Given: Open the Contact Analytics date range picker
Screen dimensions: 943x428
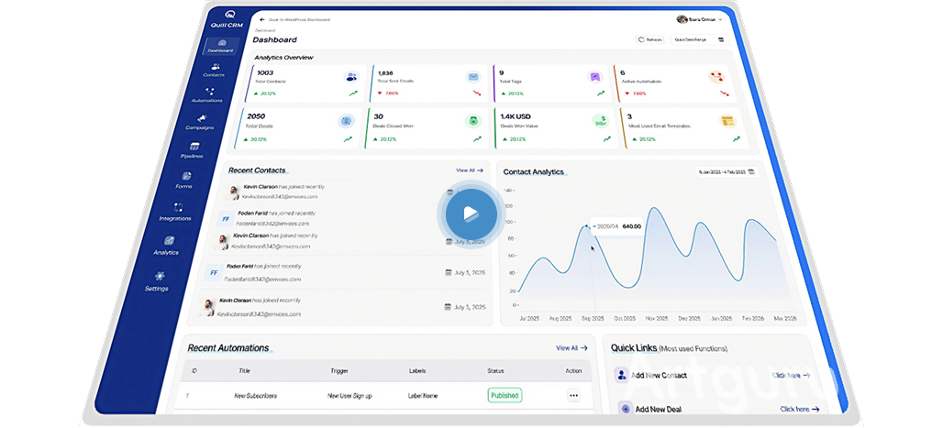Looking at the screenshot, I should pos(728,171).
